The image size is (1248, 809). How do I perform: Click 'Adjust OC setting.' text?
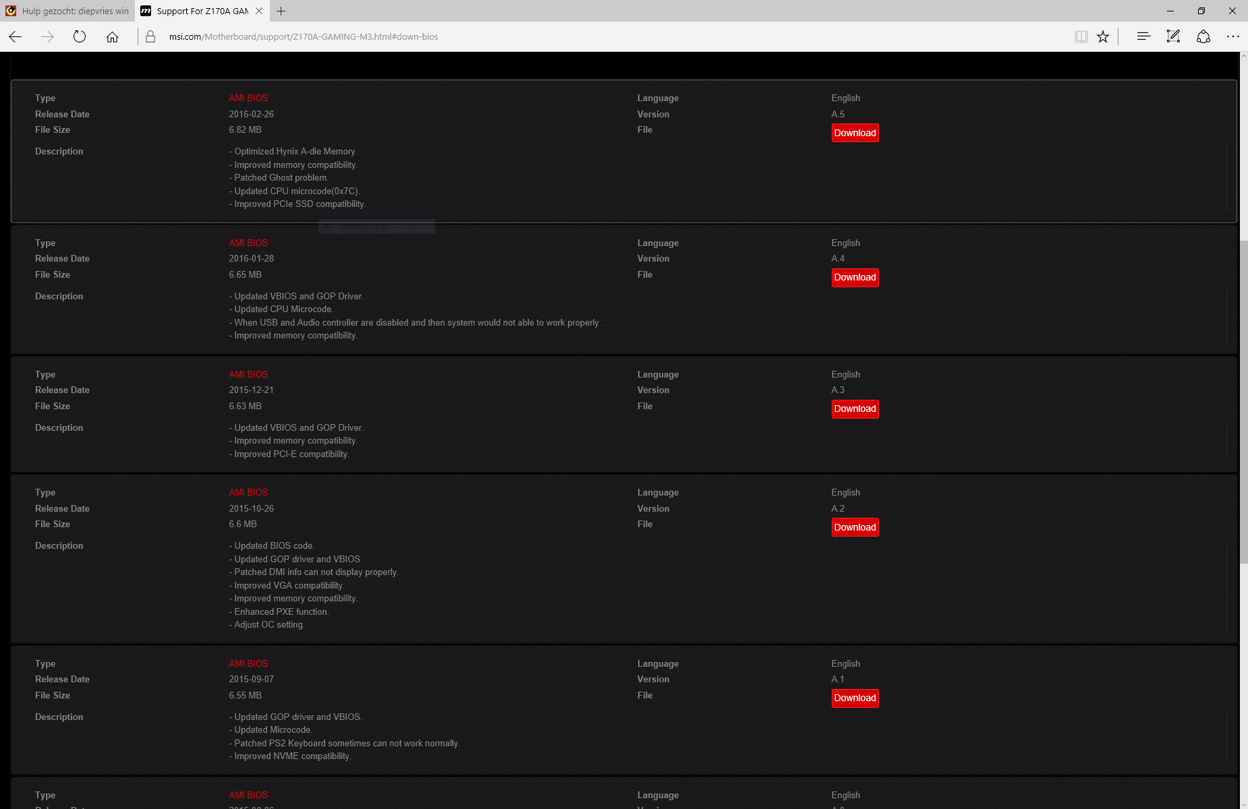tap(267, 624)
